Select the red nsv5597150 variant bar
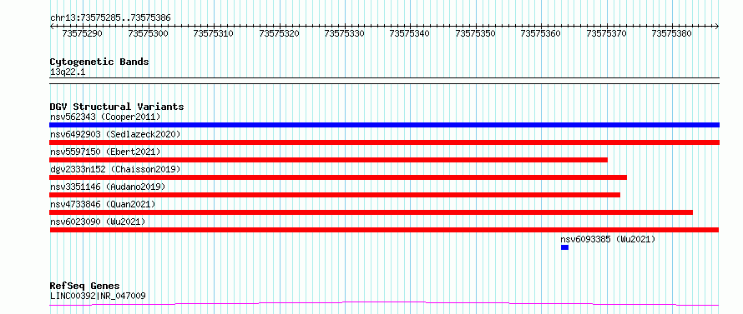The image size is (743, 314). 328,160
